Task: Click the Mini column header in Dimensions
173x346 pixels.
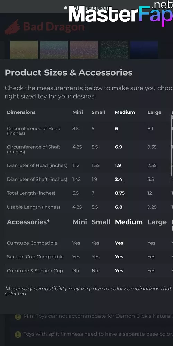Action: [x=77, y=112]
